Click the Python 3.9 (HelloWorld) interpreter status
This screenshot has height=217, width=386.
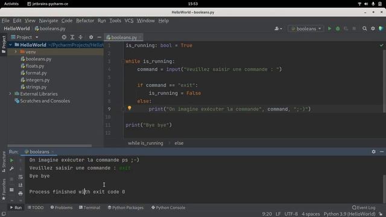point(349,214)
